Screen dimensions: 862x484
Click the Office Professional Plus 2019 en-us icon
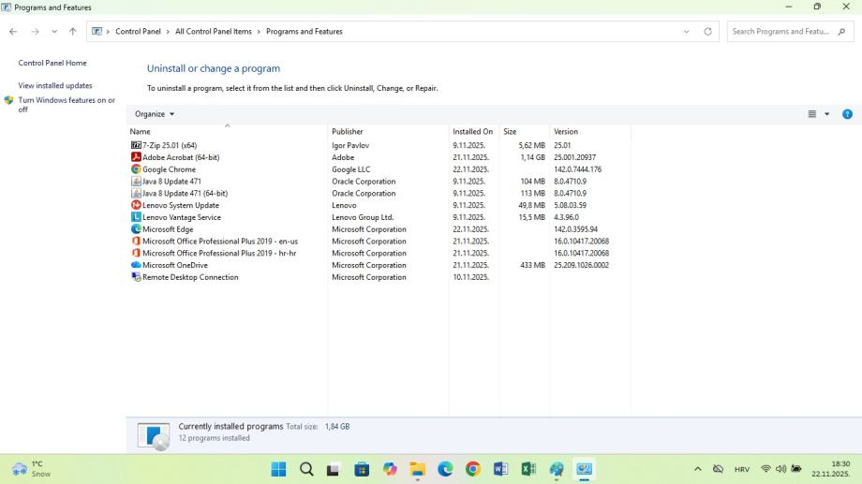click(136, 242)
